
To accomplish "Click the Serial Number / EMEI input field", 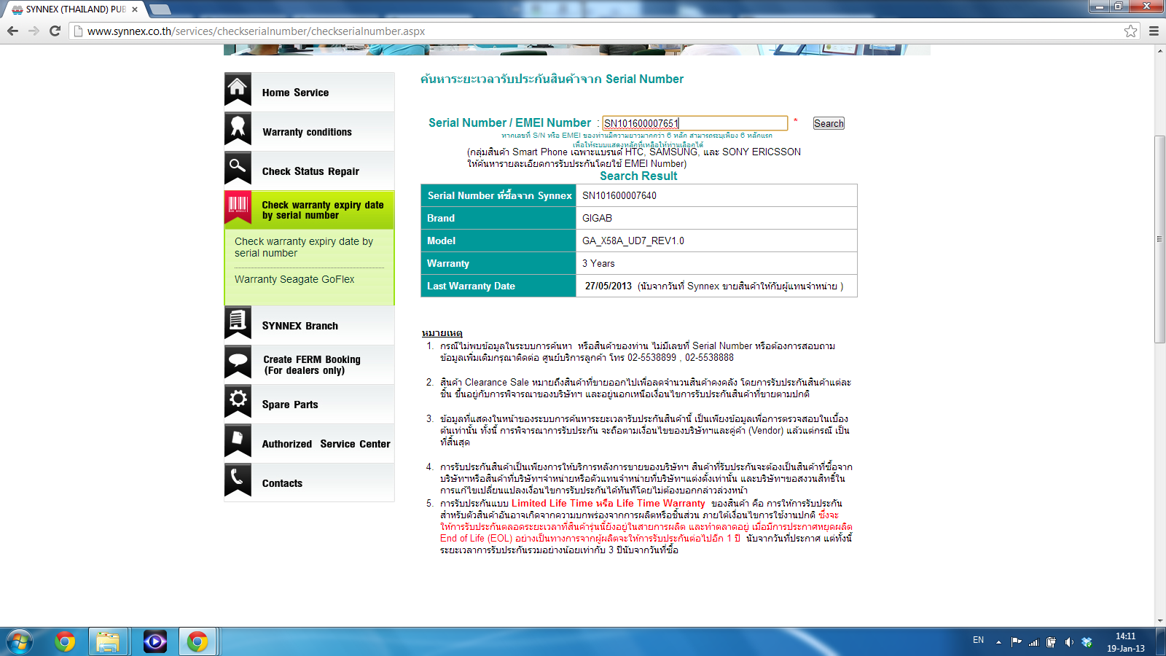I will point(694,123).
